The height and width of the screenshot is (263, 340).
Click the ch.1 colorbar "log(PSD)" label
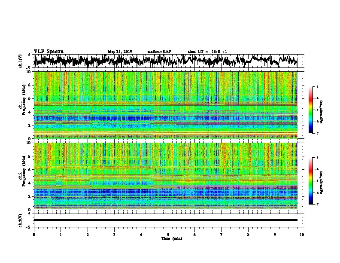pos(321,112)
